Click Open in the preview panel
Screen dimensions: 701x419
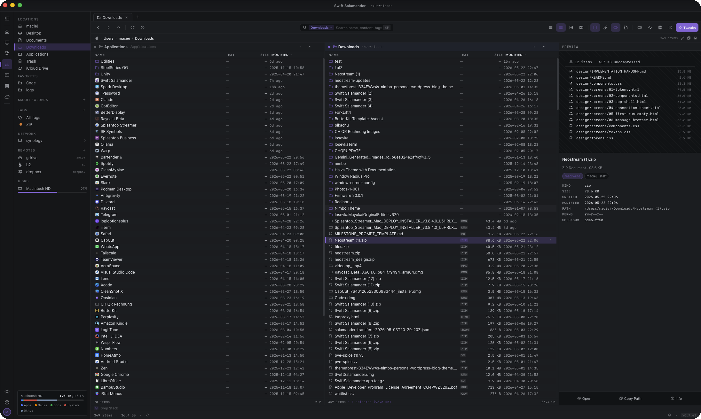(584, 399)
